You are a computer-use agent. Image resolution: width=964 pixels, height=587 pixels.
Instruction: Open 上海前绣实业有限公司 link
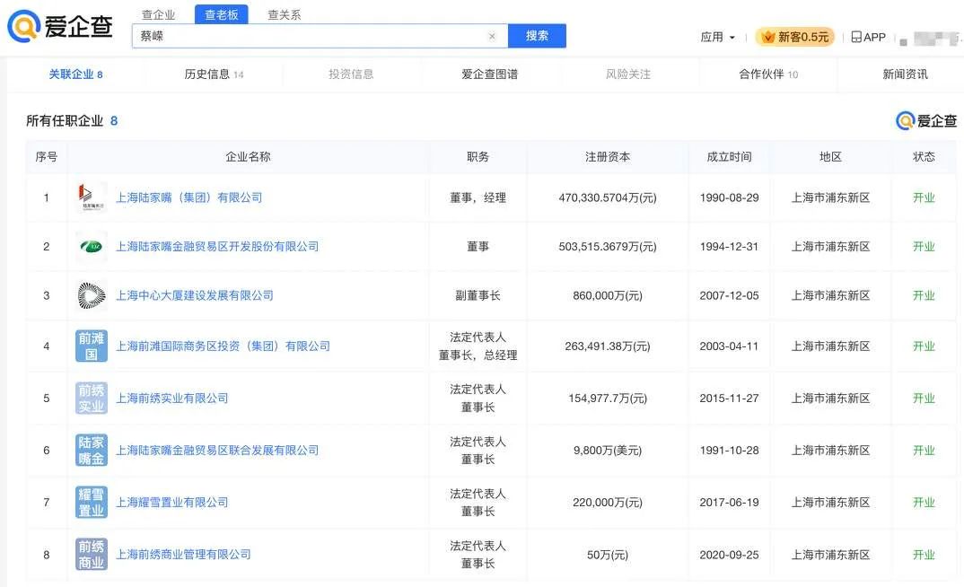pos(172,399)
